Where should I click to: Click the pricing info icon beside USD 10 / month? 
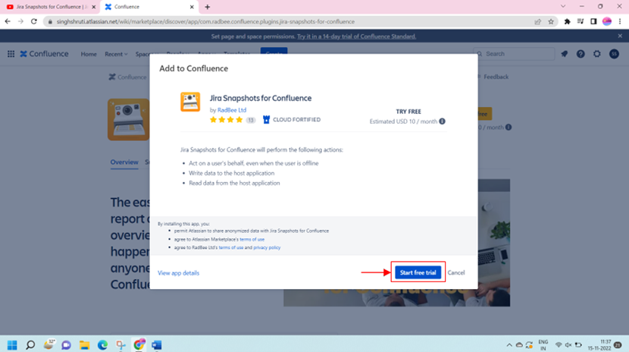pyautogui.click(x=442, y=121)
